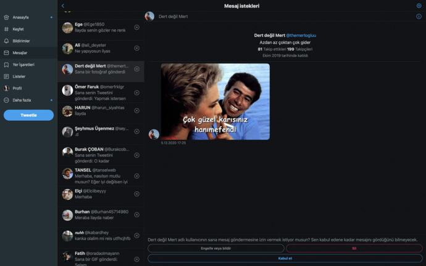Open Daha fazla menu
The image size is (426, 266).
29,100
